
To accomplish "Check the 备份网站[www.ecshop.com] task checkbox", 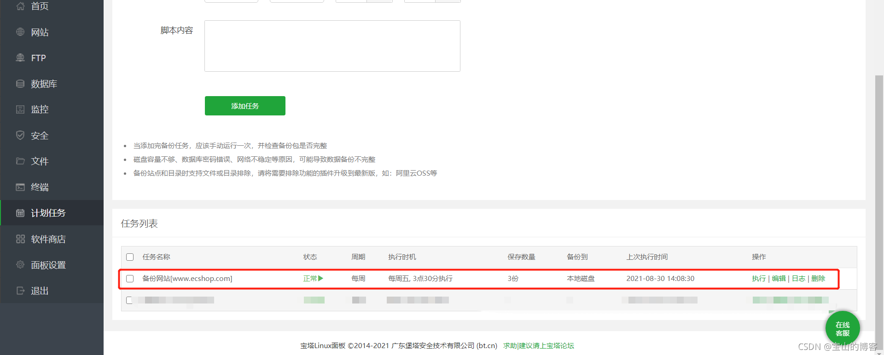I will click(x=130, y=279).
